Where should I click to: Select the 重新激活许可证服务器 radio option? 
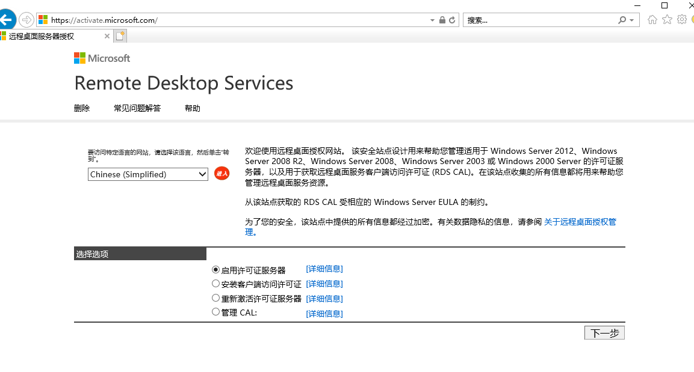215,298
